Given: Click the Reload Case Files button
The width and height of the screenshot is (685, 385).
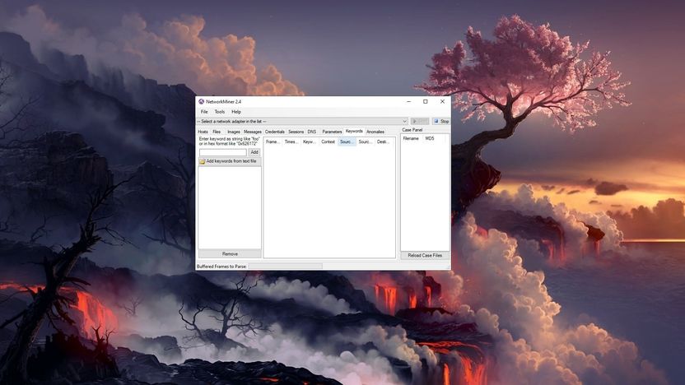Looking at the screenshot, I should click(x=425, y=255).
